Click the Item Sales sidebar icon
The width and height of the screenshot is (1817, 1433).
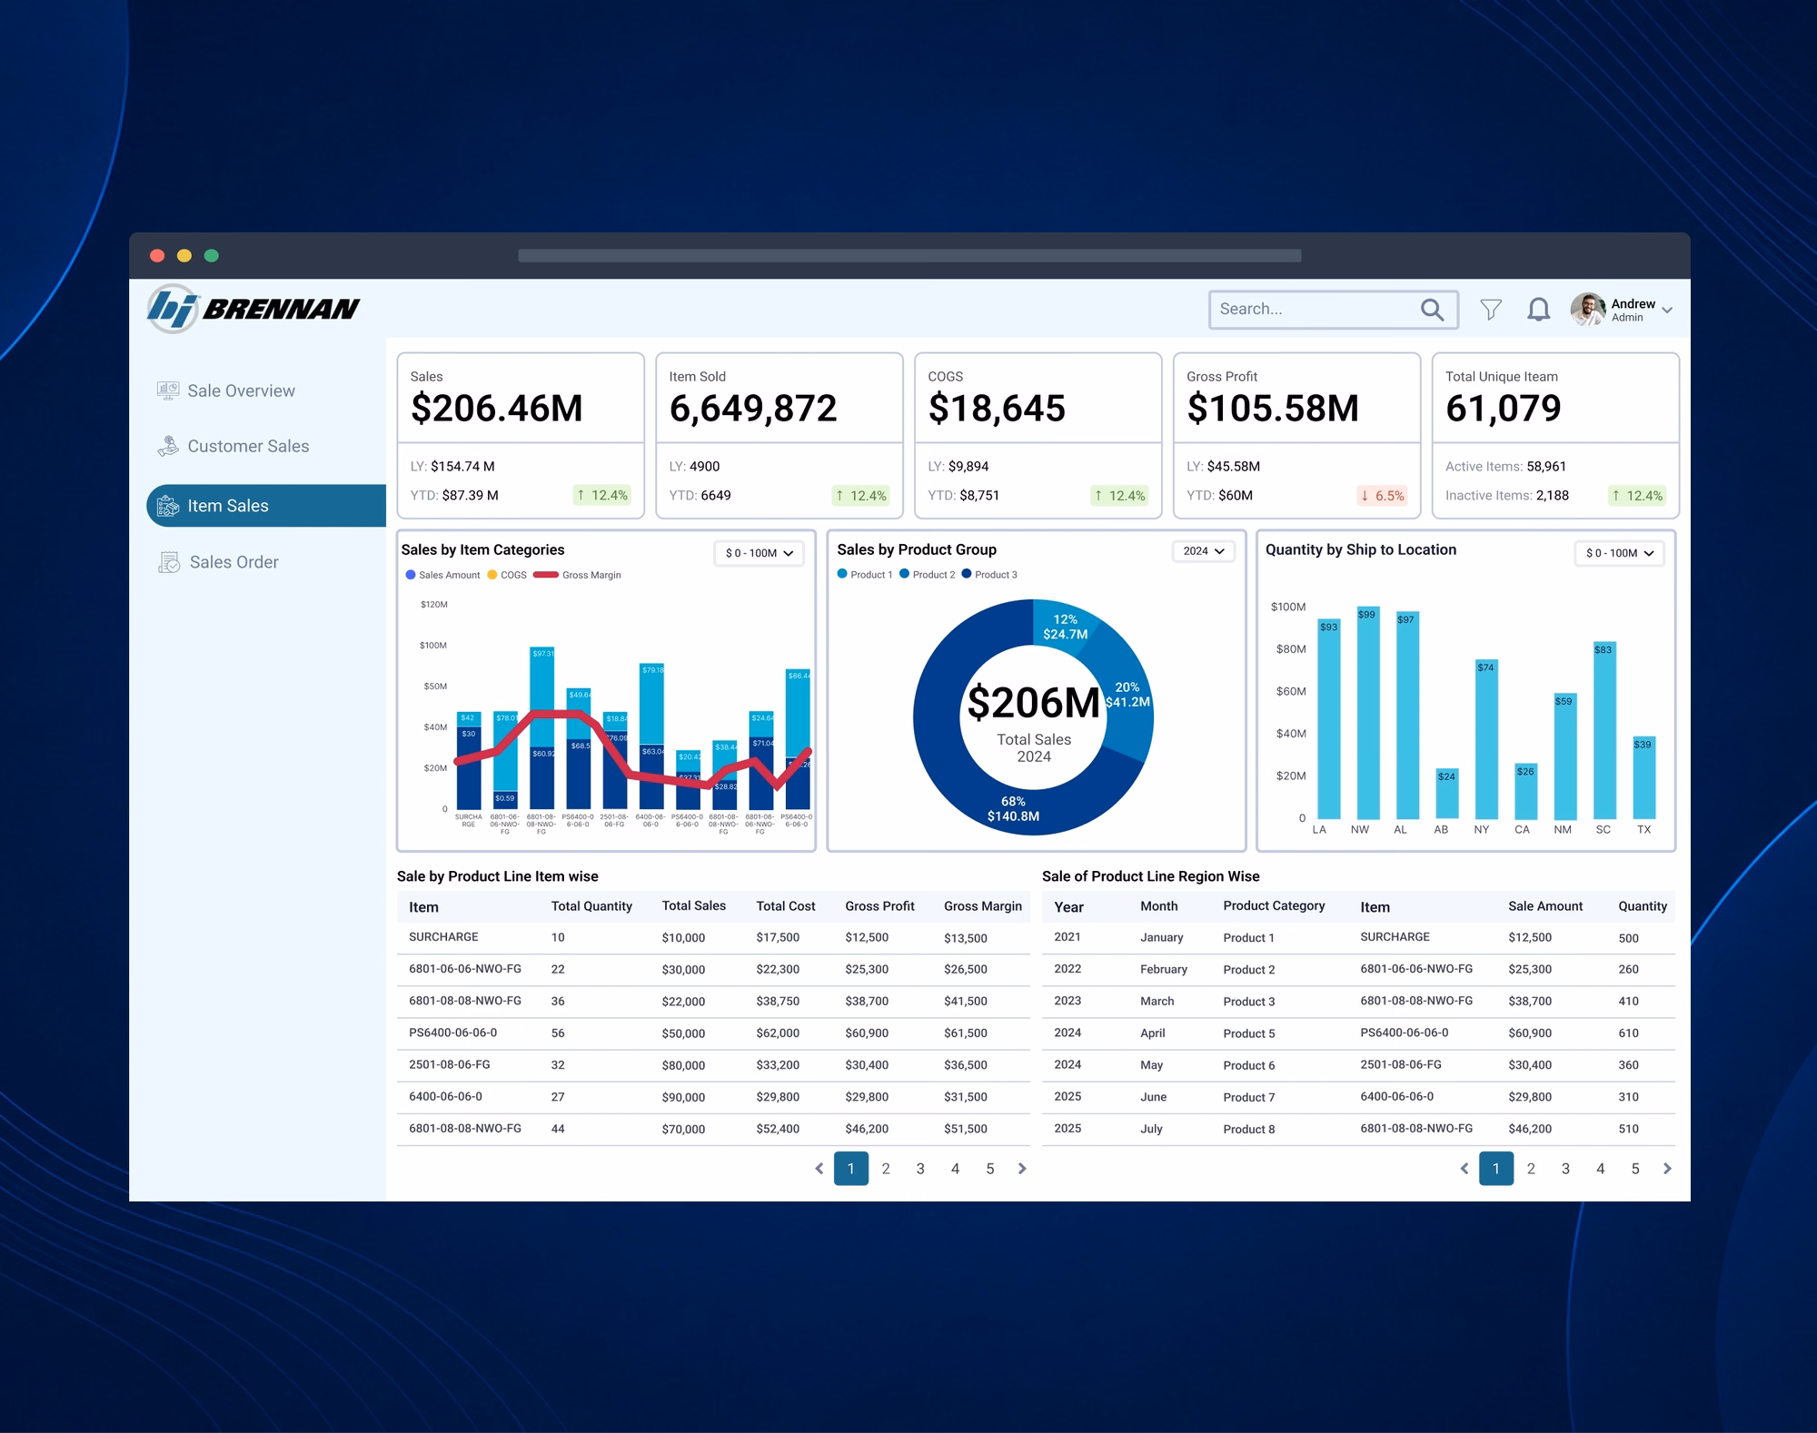point(168,506)
